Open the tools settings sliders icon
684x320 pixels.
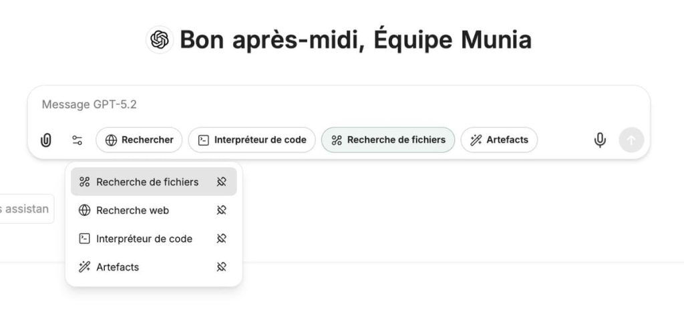click(x=77, y=140)
